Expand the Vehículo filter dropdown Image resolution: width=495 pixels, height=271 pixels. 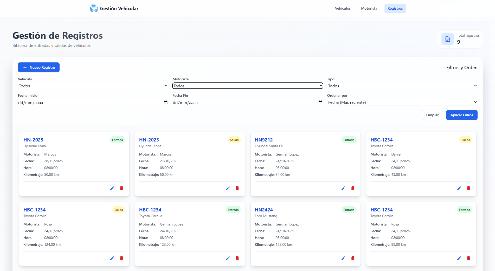(93, 86)
